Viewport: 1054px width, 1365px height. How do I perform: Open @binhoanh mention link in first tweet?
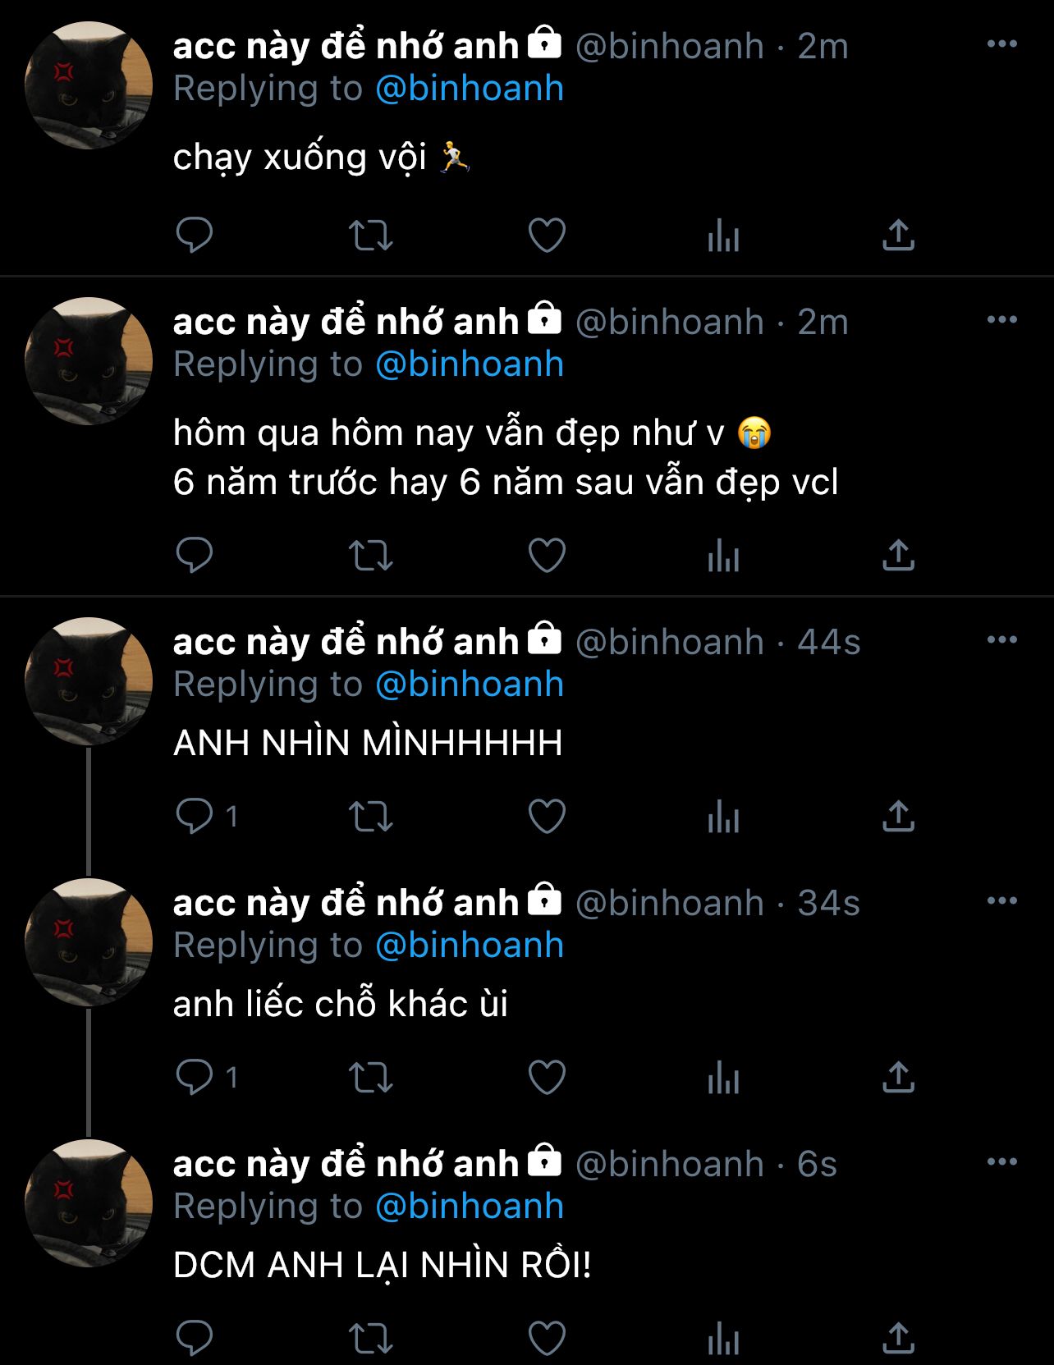coord(470,89)
